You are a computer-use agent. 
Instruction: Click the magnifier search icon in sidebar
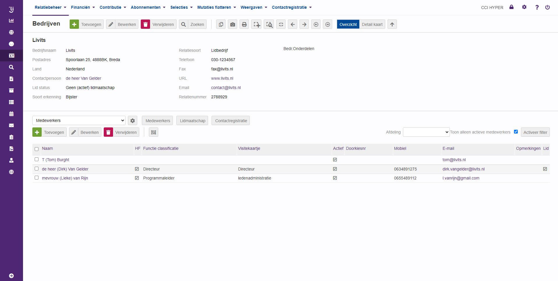tap(11, 67)
